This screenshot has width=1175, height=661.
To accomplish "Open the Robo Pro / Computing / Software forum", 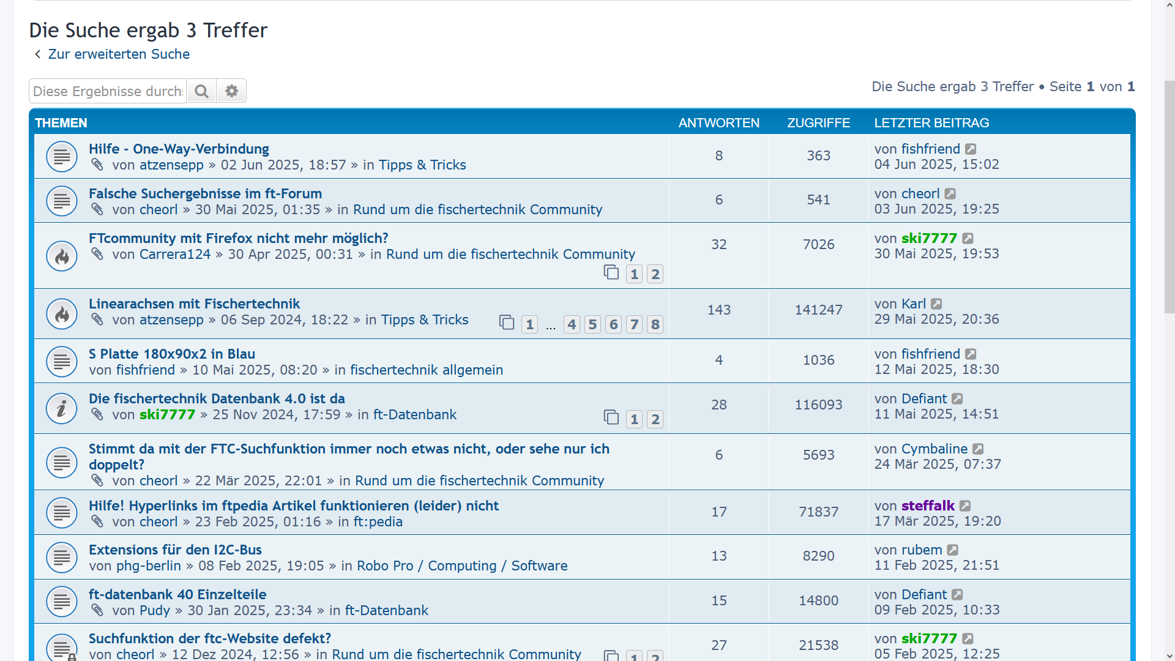I will pyautogui.click(x=462, y=566).
